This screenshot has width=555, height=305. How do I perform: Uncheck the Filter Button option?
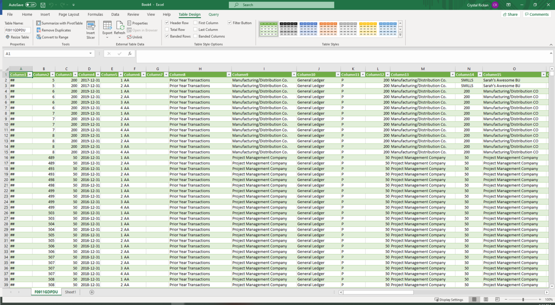[230, 23]
